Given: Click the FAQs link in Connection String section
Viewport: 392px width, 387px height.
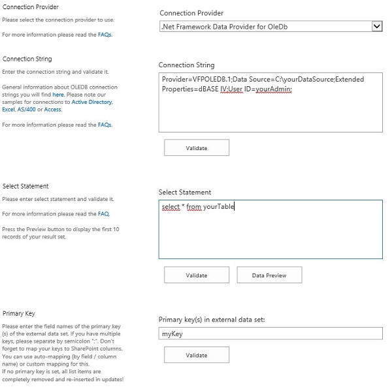Looking at the screenshot, I should point(105,125).
